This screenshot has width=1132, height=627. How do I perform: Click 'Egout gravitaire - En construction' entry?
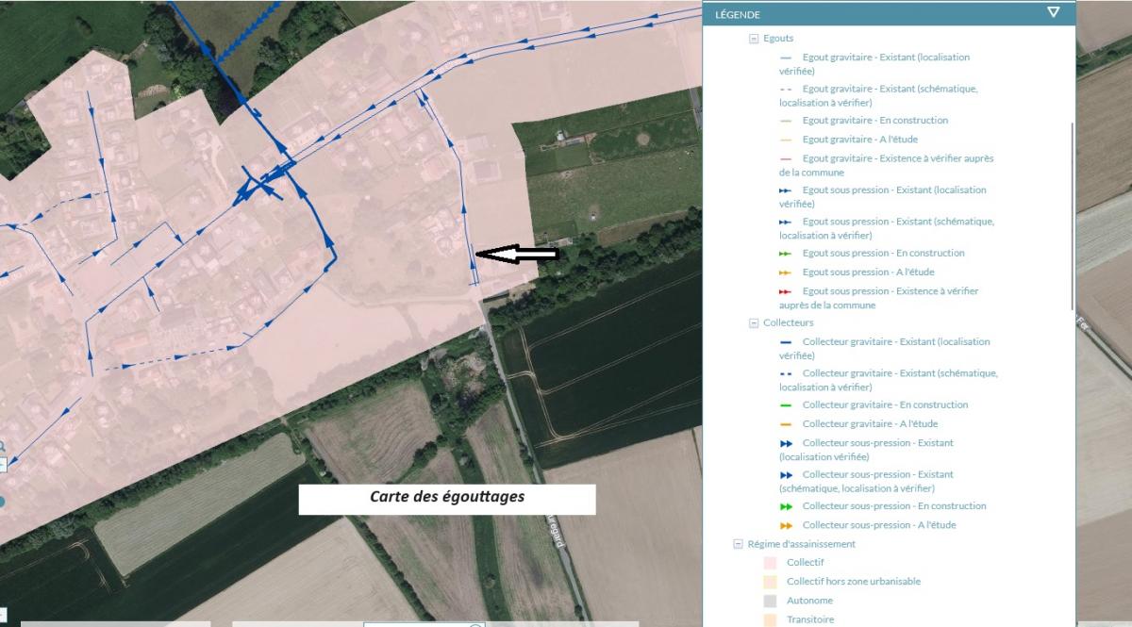coord(874,121)
